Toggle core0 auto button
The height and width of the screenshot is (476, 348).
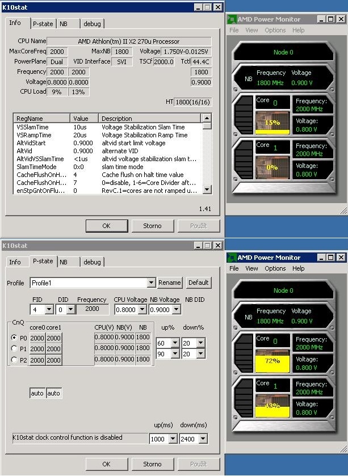[x=37, y=393]
